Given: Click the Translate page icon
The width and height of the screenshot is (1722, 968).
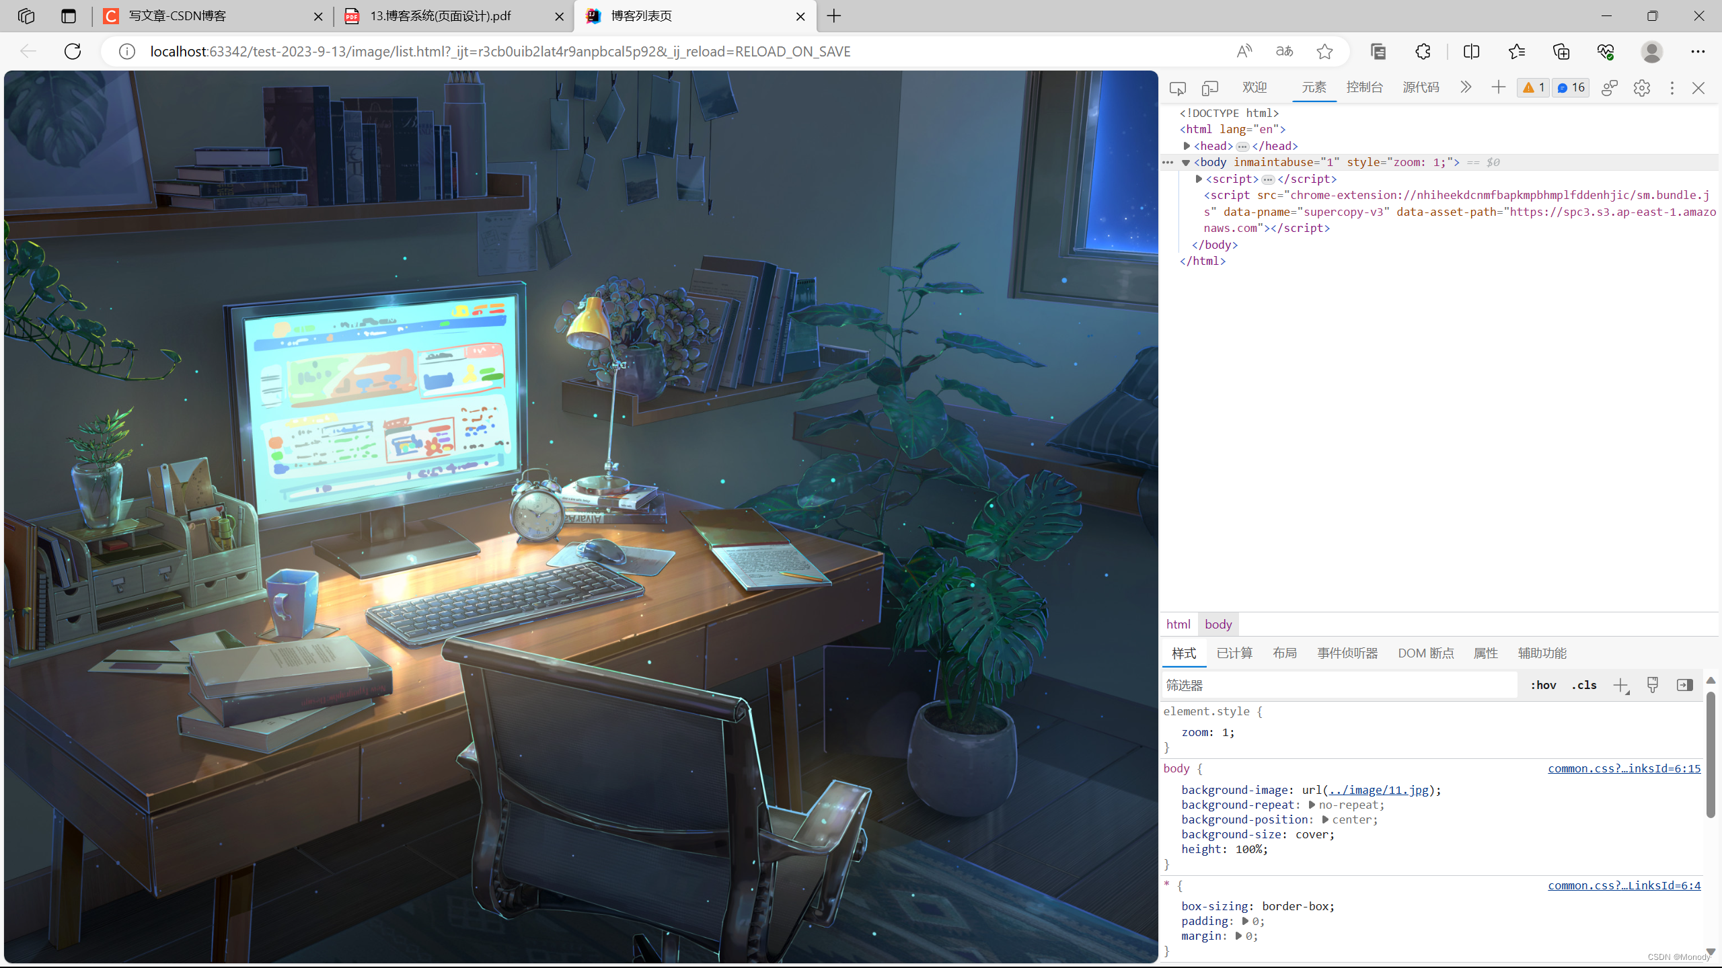Looking at the screenshot, I should 1285,51.
